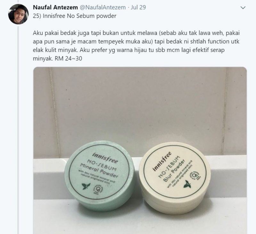Open the green Mineral Powder container photo
The height and width of the screenshot is (234, 256).
[100, 176]
